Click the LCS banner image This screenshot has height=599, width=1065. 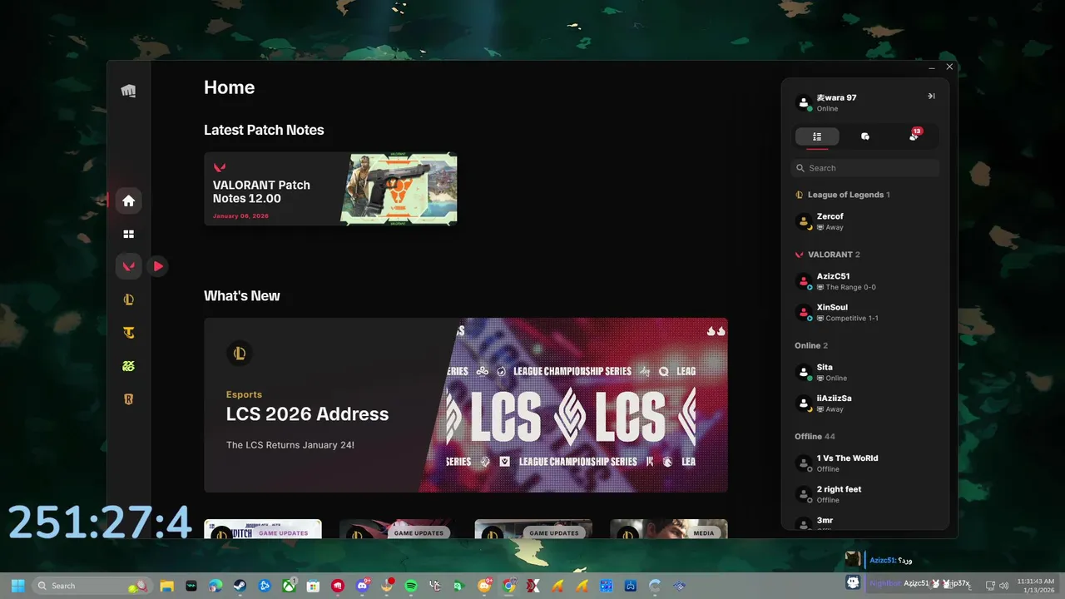[x=574, y=405]
